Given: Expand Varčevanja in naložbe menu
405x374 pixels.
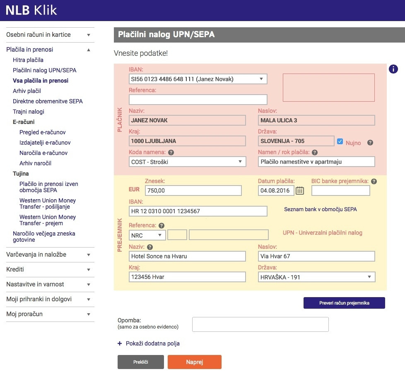Looking at the screenshot, I should 50,255.
